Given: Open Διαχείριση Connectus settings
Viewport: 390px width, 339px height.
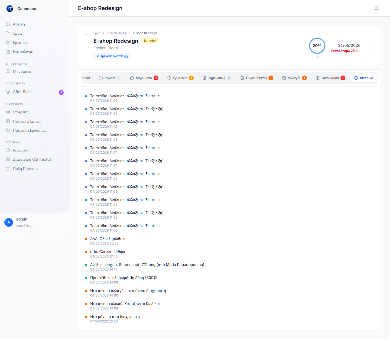Looking at the screenshot, I should (34, 159).
